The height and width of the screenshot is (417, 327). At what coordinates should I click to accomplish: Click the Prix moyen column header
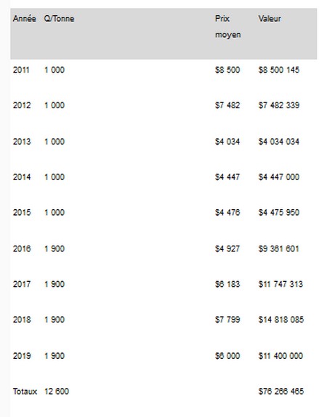pyautogui.click(x=228, y=27)
